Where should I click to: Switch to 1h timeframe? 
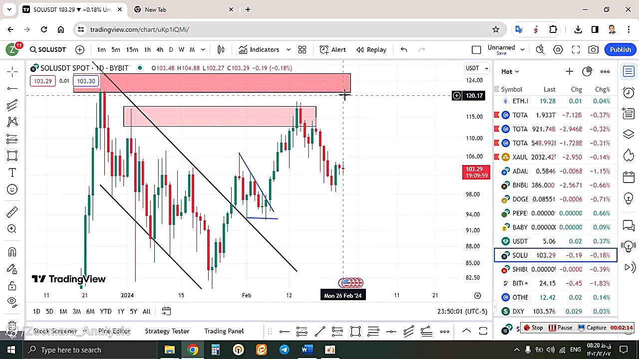pyautogui.click(x=147, y=49)
